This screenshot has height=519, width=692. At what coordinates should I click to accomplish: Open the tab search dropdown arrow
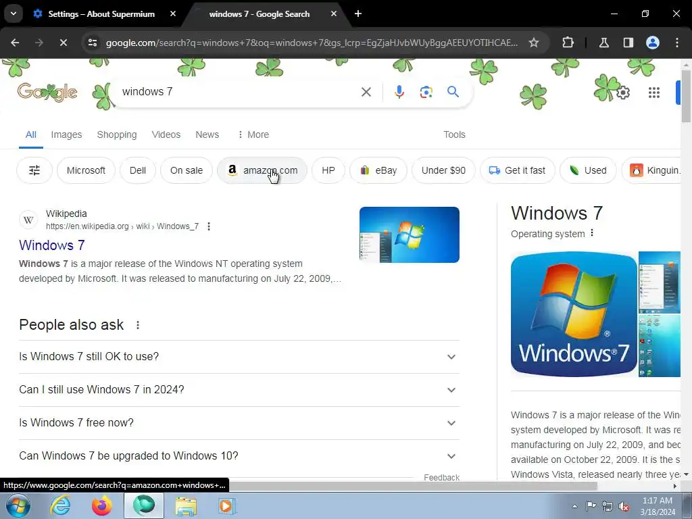pyautogui.click(x=14, y=14)
